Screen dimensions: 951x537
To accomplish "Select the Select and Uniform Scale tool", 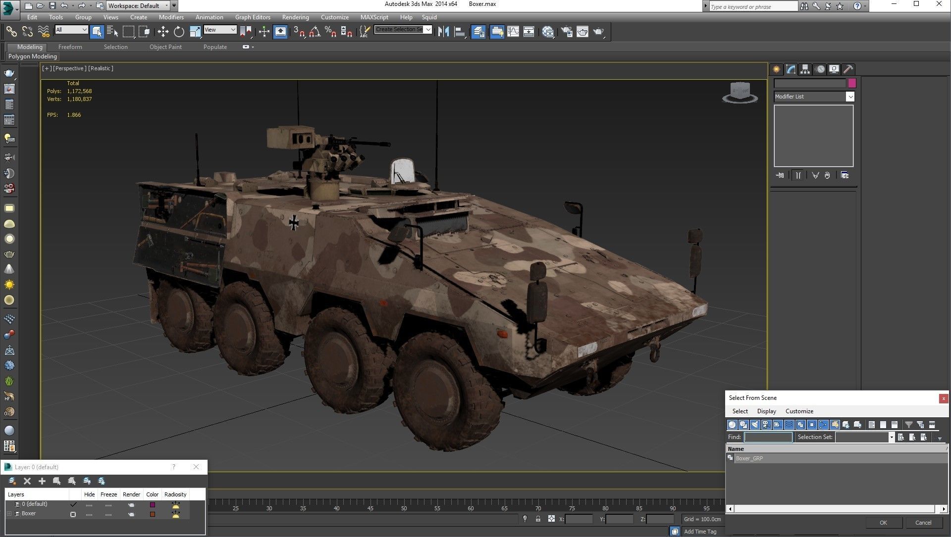I will pos(195,32).
